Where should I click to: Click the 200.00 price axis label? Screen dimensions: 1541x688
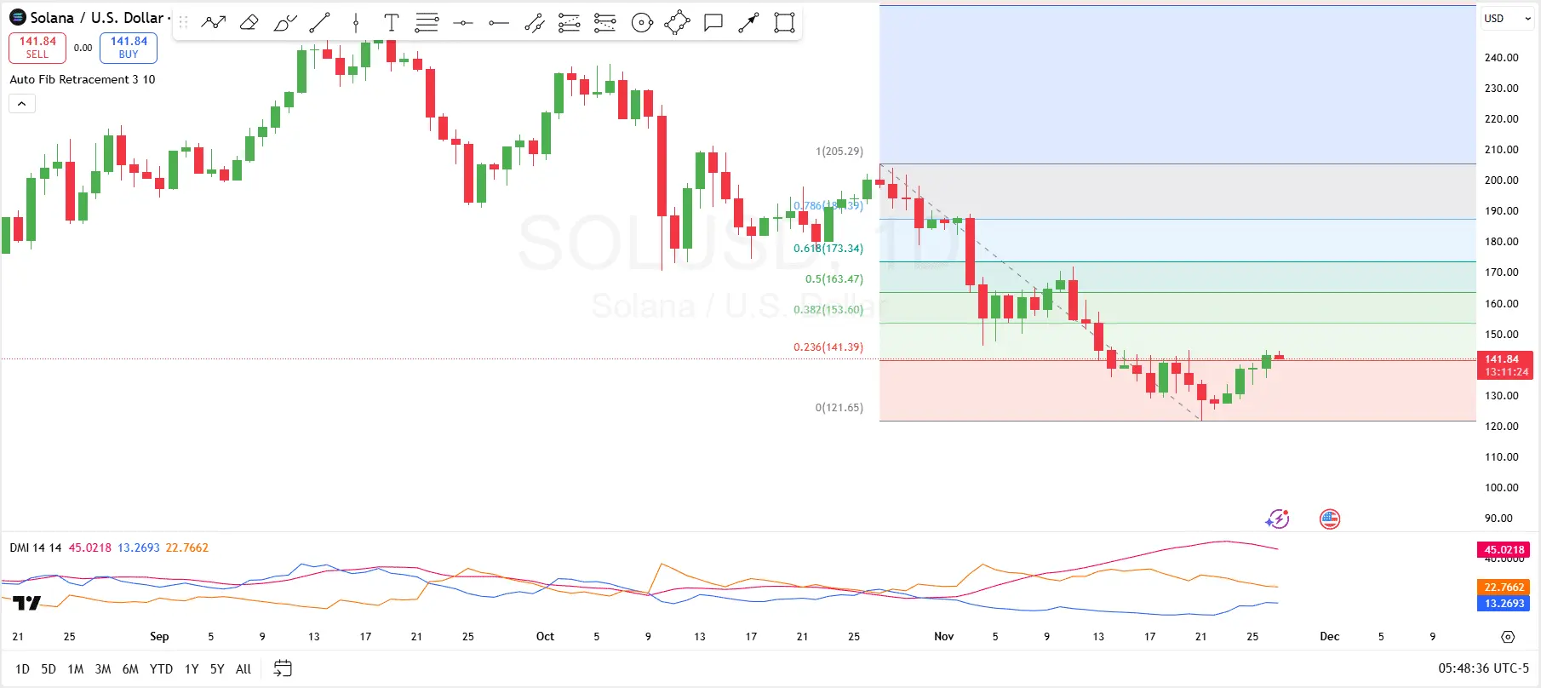[x=1502, y=181]
